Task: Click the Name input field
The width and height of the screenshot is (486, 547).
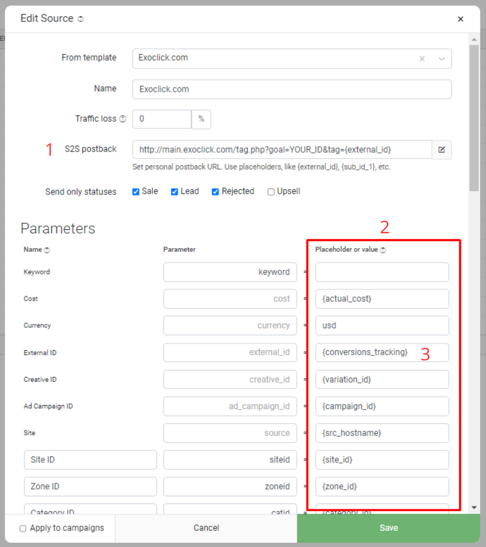Action: click(x=292, y=89)
